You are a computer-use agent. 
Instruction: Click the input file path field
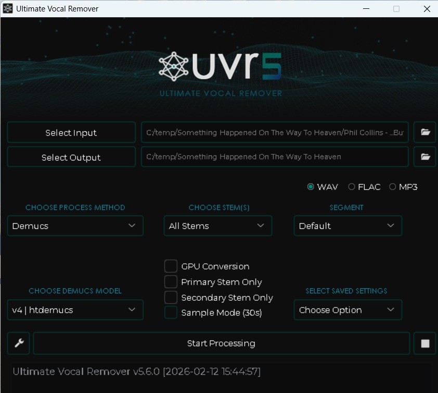pyautogui.click(x=275, y=132)
